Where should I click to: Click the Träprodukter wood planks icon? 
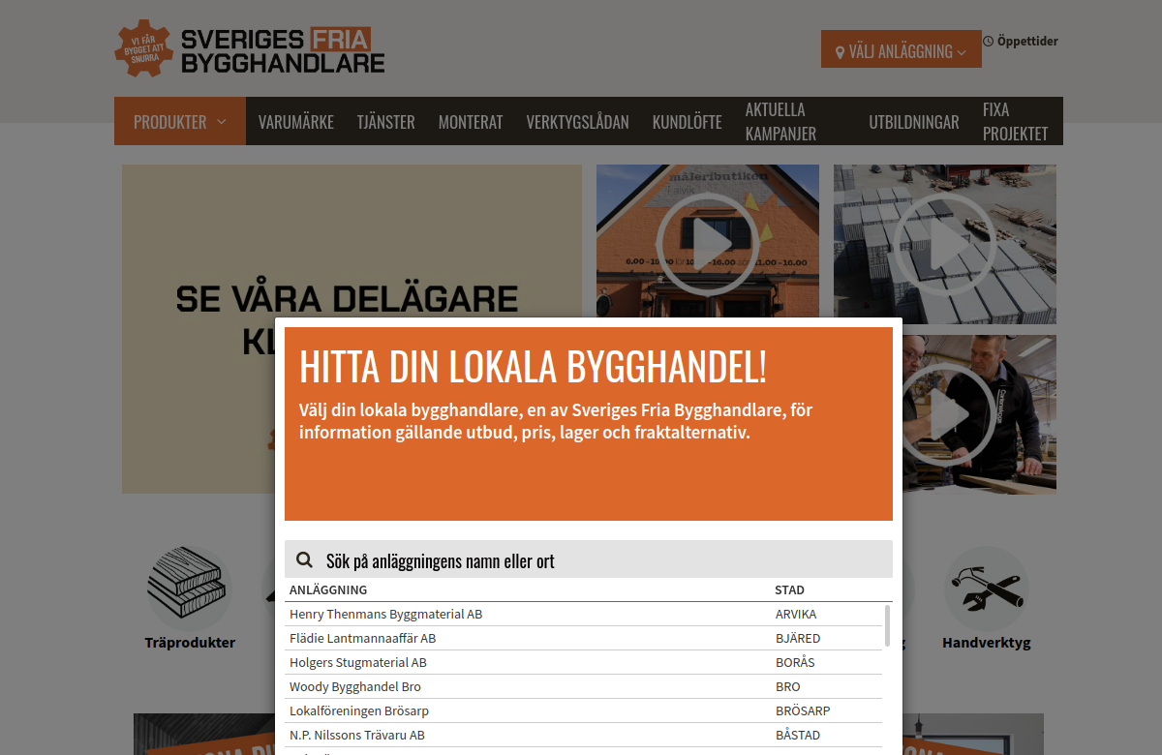(x=190, y=588)
